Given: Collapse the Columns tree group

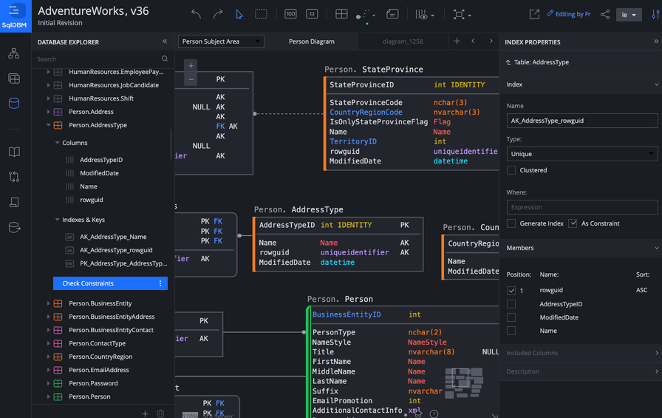Looking at the screenshot, I should [57, 143].
